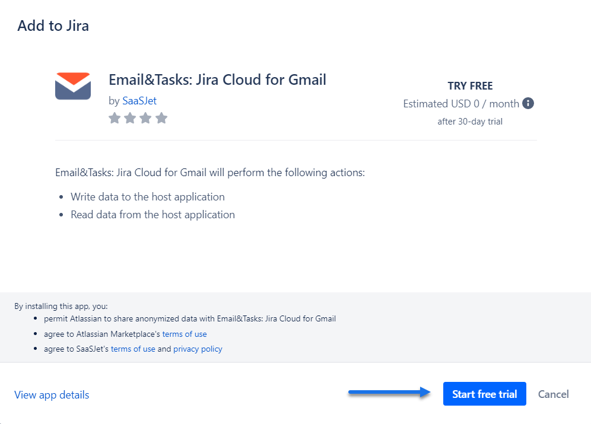Click the info icon beside estimated price

coord(528,103)
